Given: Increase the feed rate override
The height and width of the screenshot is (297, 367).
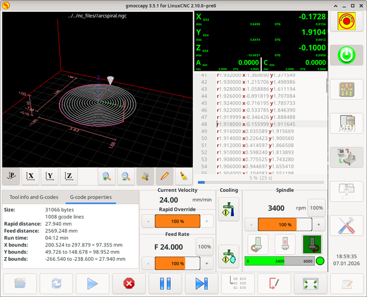Looking at the screenshot, I should click(206, 263).
